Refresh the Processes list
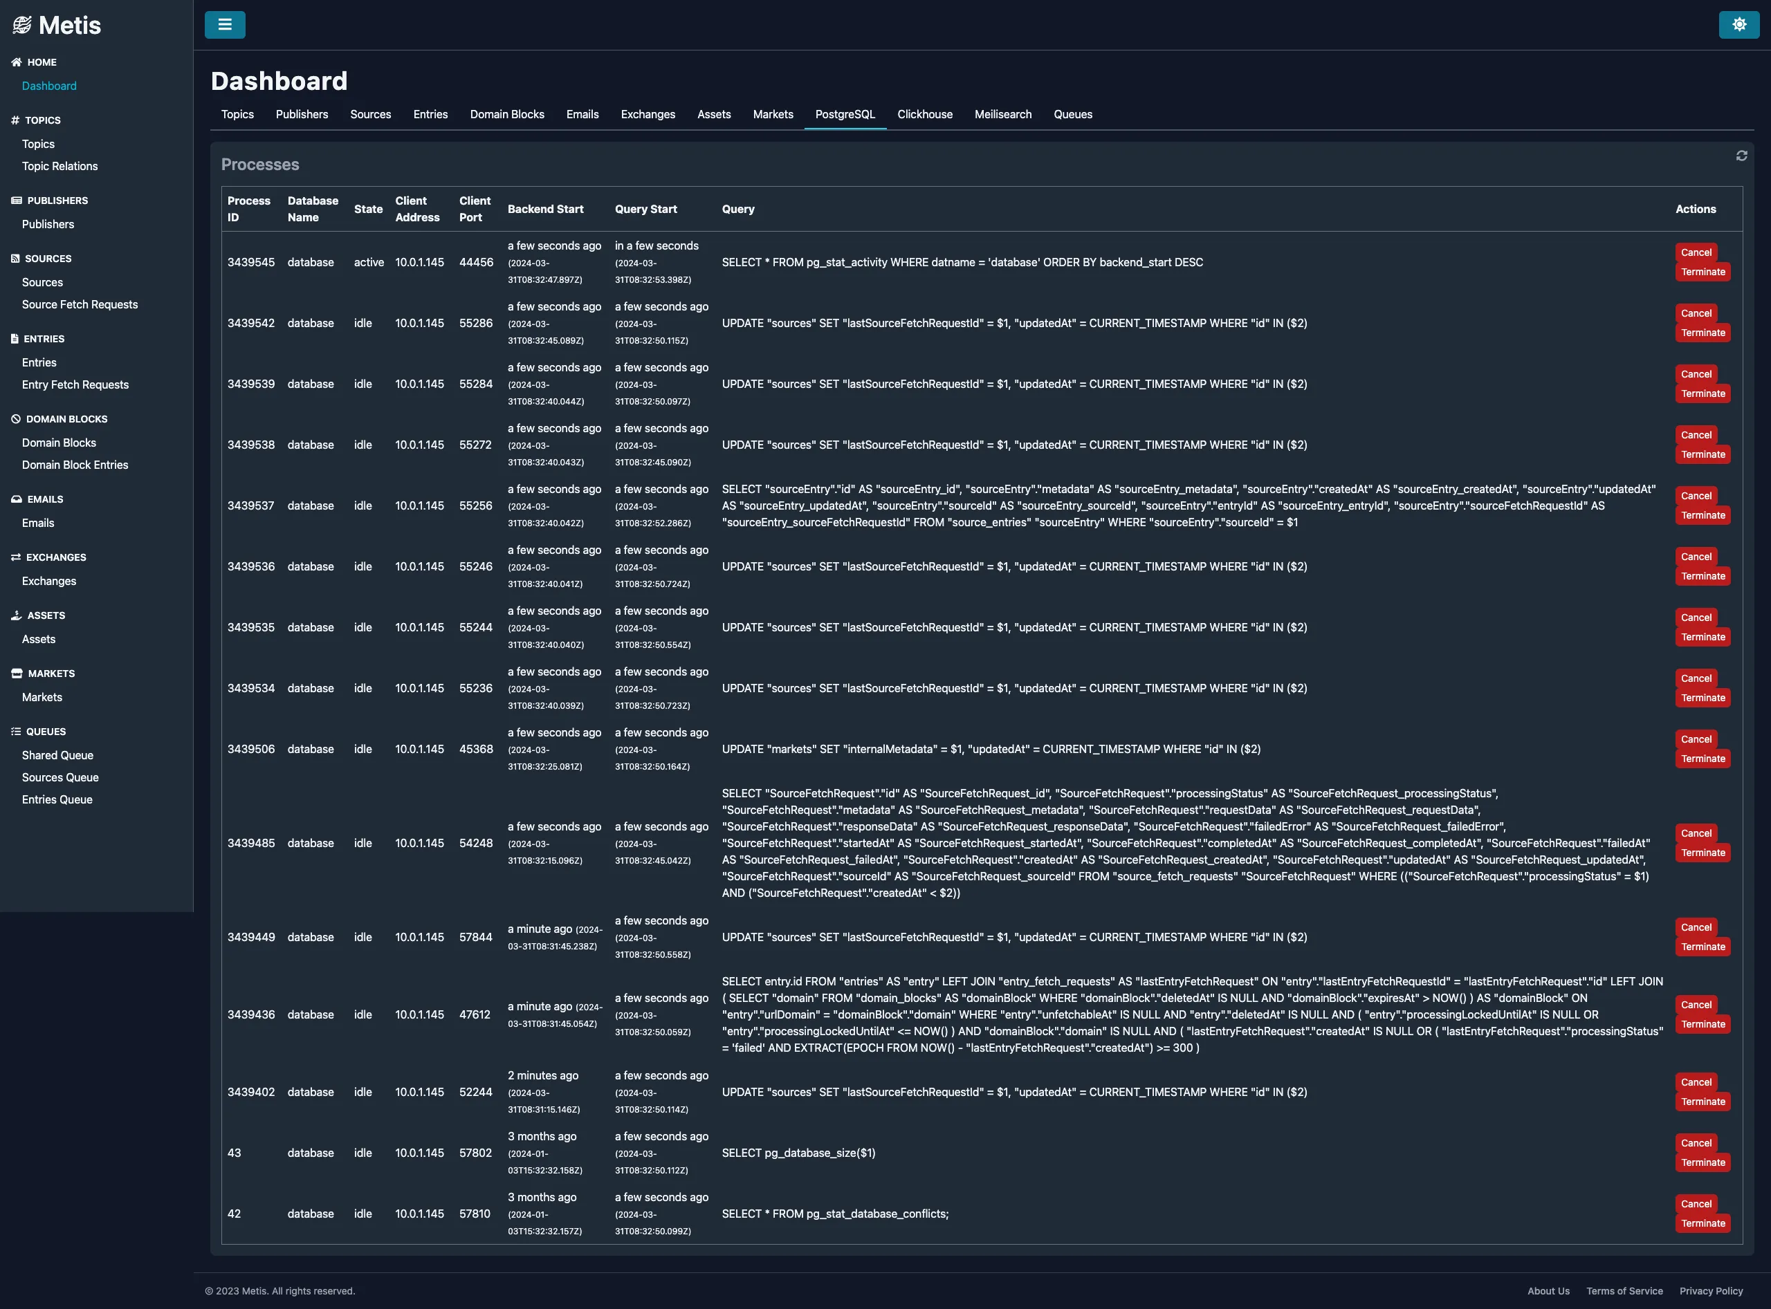Screen dimensions: 1771x1309 pyautogui.click(x=1741, y=156)
